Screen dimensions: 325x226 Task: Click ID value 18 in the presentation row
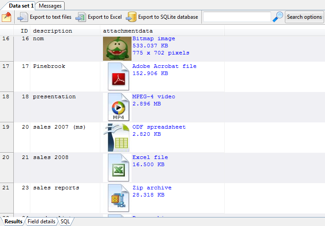pos(25,96)
